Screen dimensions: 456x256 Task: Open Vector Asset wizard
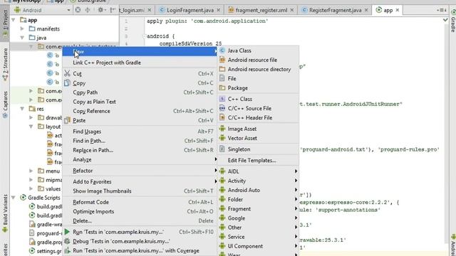[x=242, y=138]
